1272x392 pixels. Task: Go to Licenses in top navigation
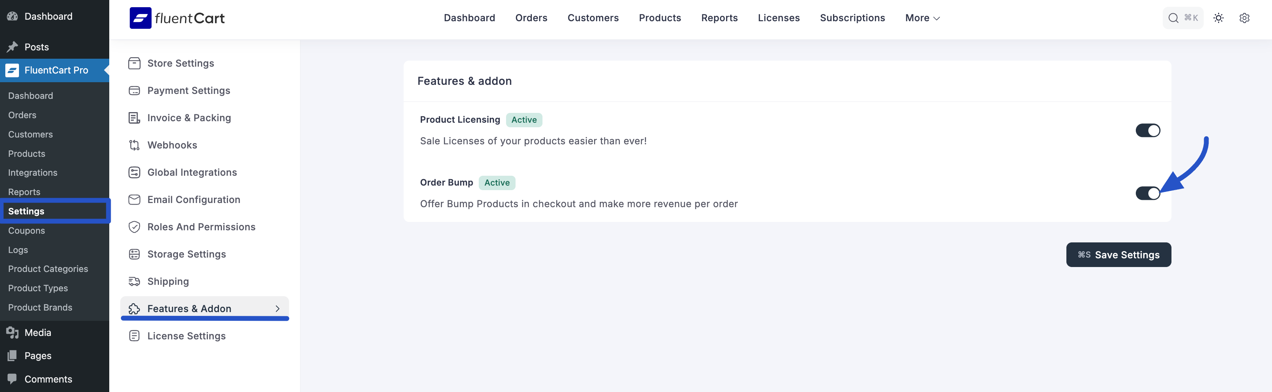click(x=778, y=18)
